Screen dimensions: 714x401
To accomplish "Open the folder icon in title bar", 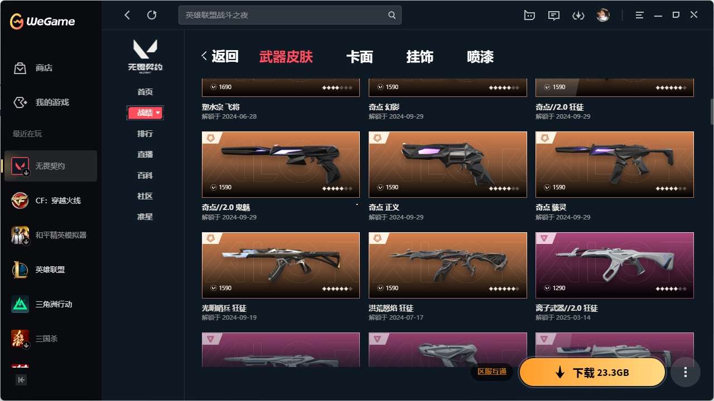I will 529,16.
